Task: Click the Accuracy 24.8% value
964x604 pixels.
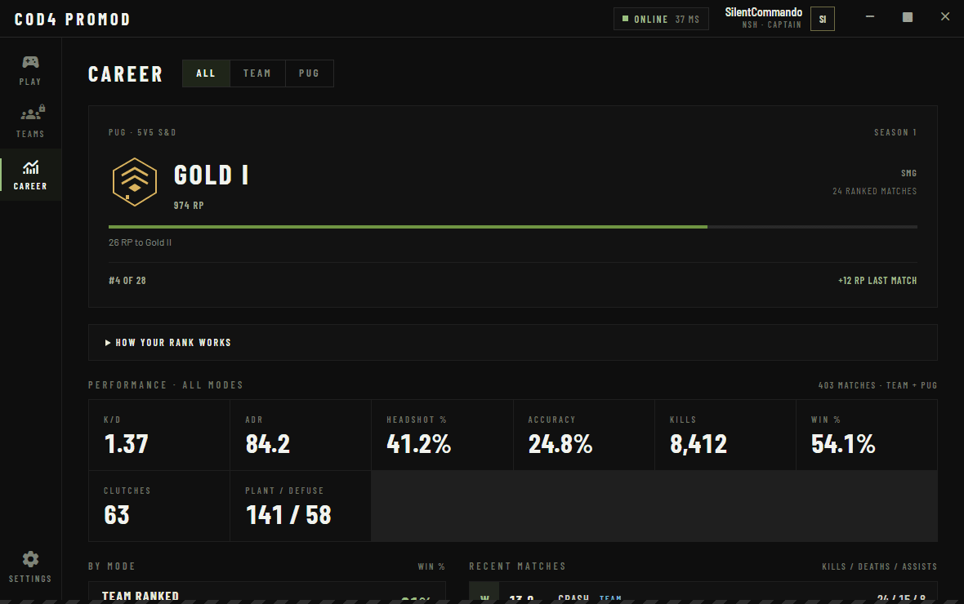Action: (560, 444)
